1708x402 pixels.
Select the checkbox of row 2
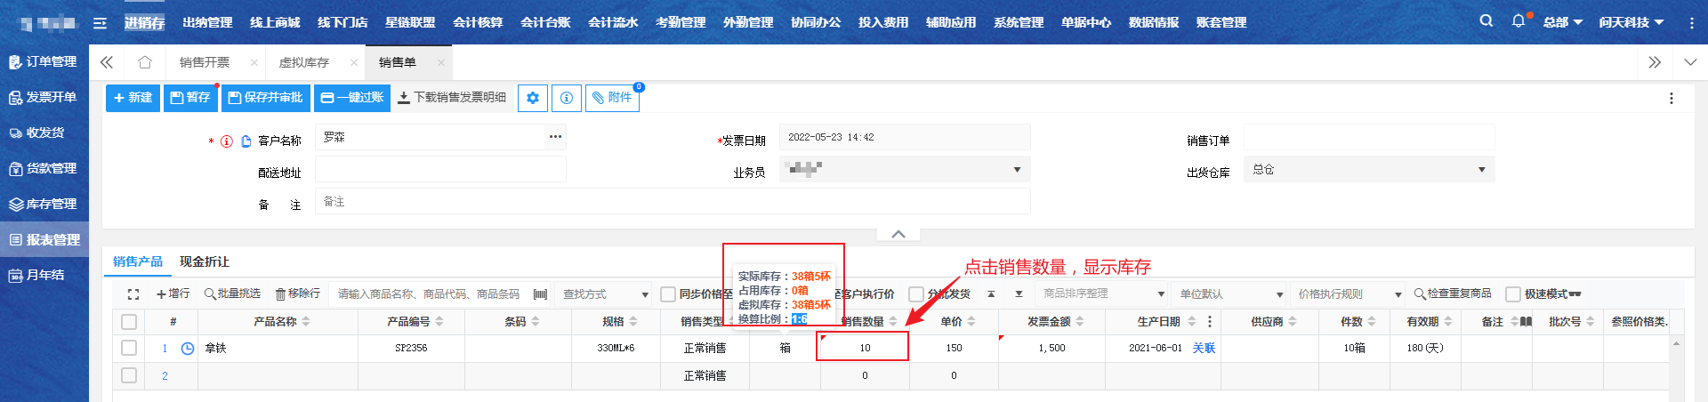point(129,376)
